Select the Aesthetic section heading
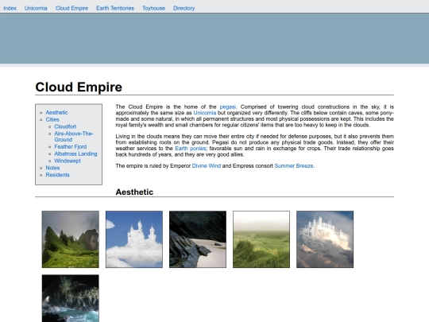 coord(134,192)
